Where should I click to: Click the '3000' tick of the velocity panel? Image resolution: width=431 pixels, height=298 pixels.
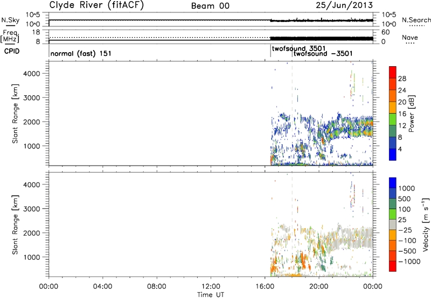pos(32,209)
